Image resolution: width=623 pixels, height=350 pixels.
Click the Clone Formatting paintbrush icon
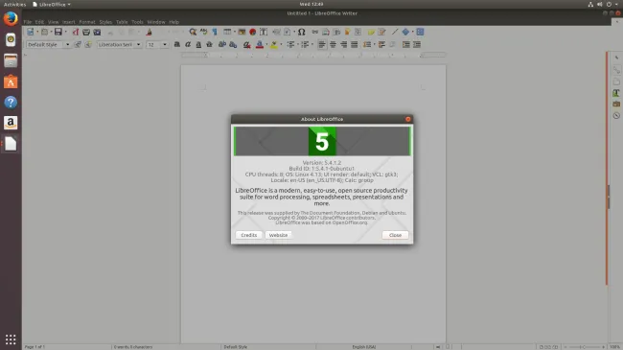click(x=149, y=32)
